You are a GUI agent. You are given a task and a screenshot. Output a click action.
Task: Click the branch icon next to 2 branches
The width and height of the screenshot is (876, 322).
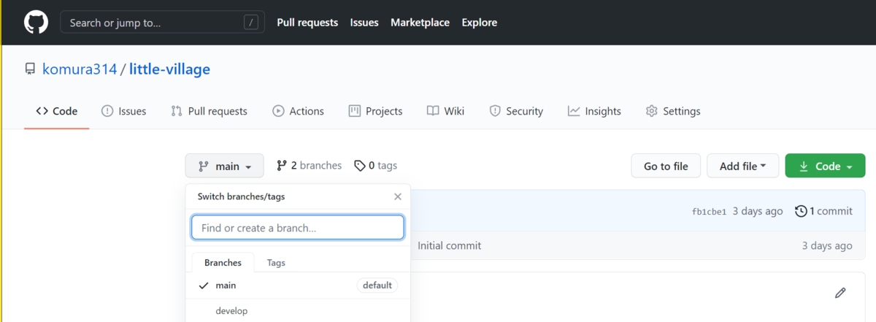click(282, 166)
